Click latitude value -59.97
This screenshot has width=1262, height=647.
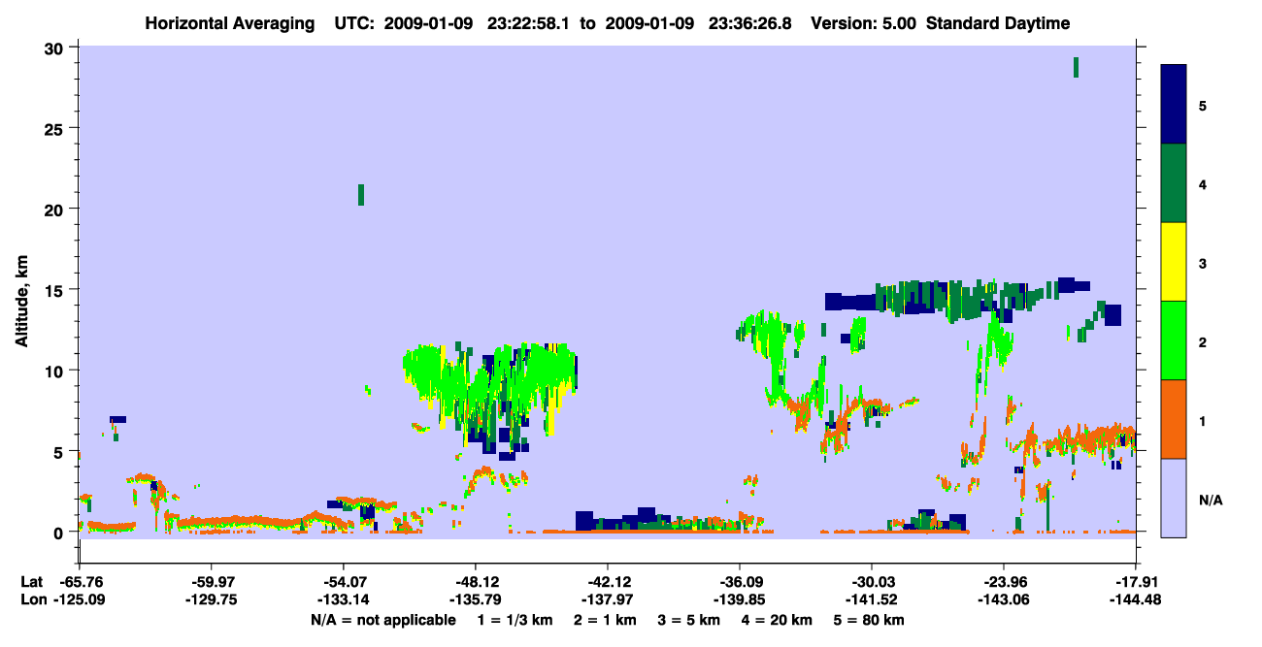pyautogui.click(x=212, y=582)
